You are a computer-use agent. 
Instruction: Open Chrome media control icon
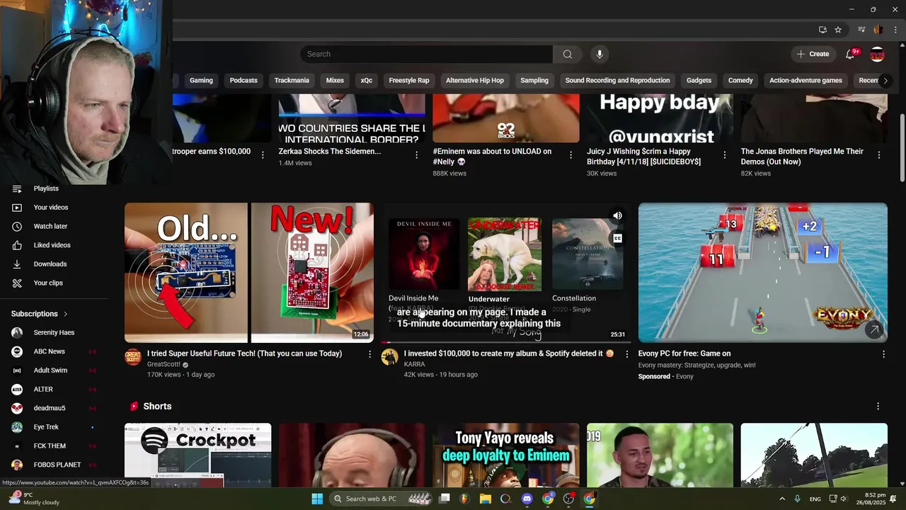click(x=861, y=30)
